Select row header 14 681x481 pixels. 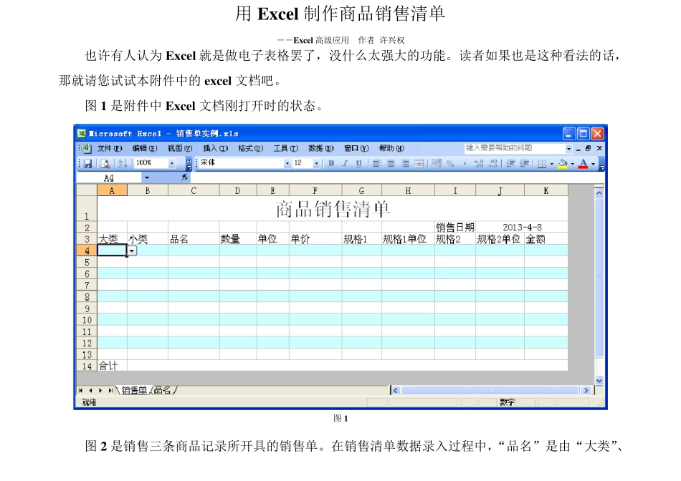click(87, 366)
